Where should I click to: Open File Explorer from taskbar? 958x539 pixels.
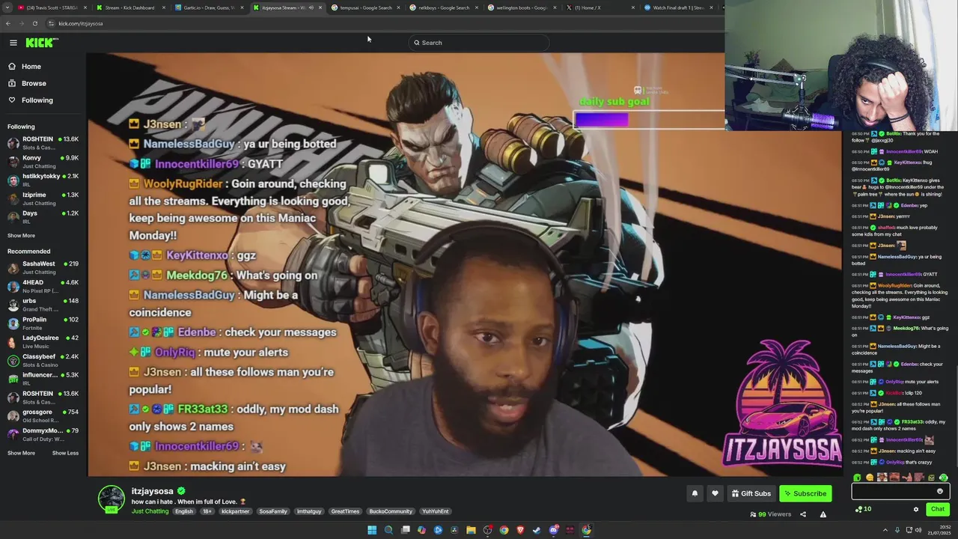click(x=471, y=530)
